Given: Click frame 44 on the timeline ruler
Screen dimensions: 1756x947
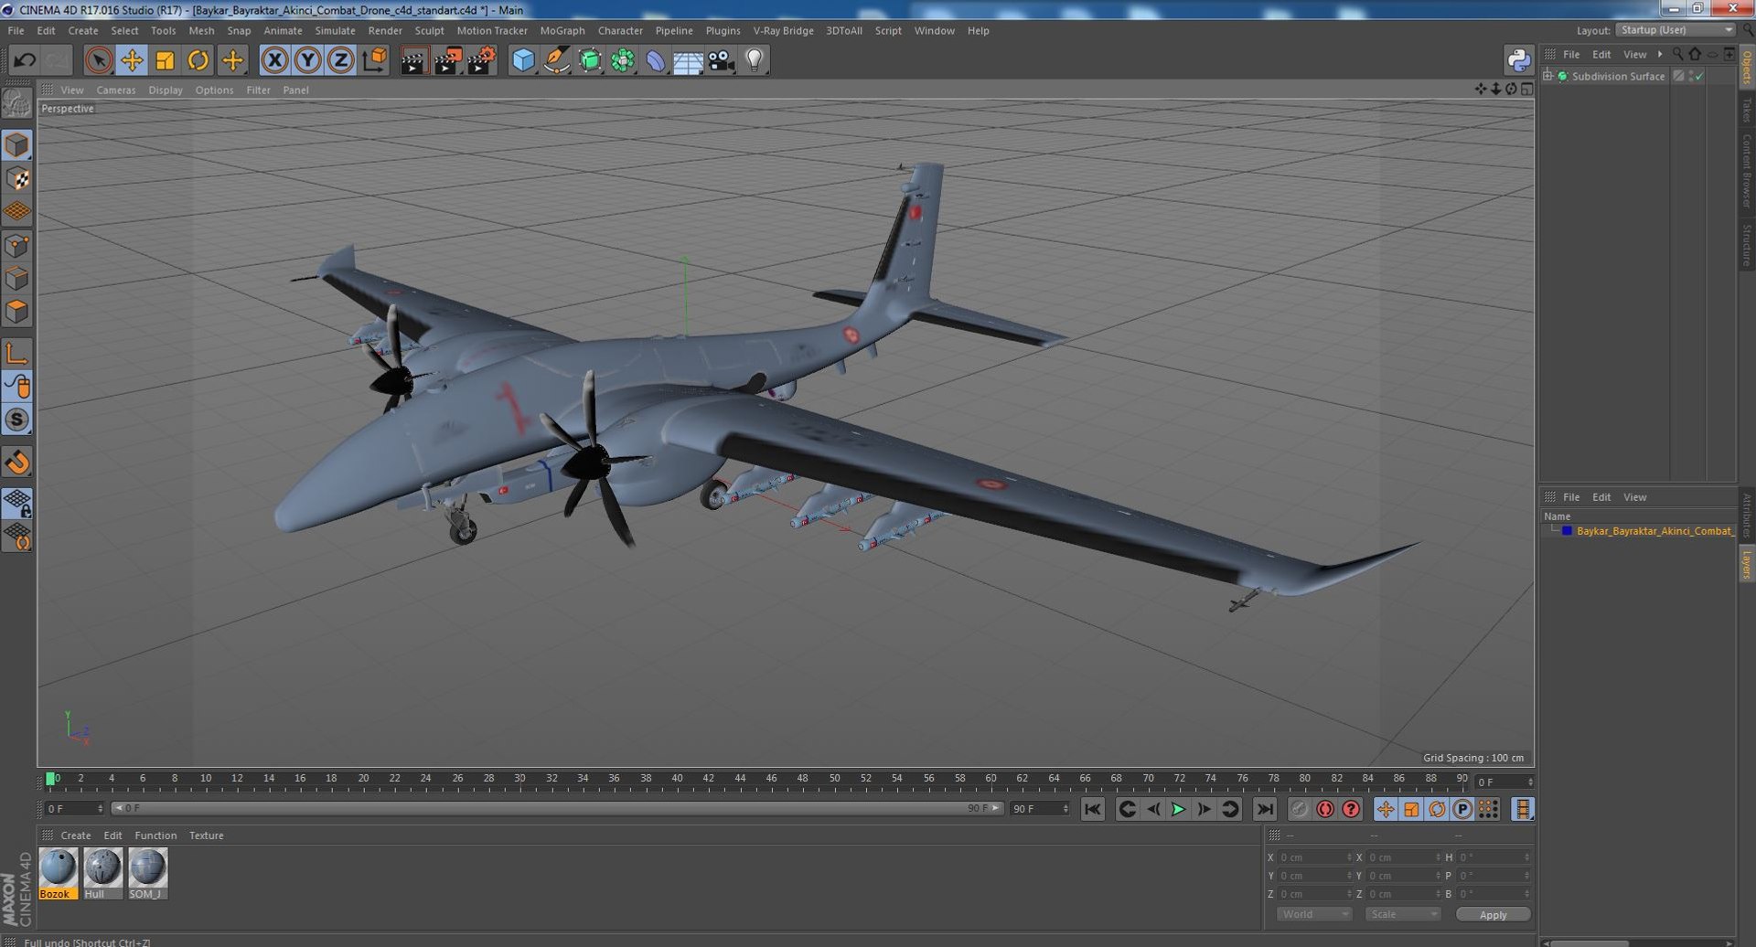Looking at the screenshot, I should [x=740, y=780].
